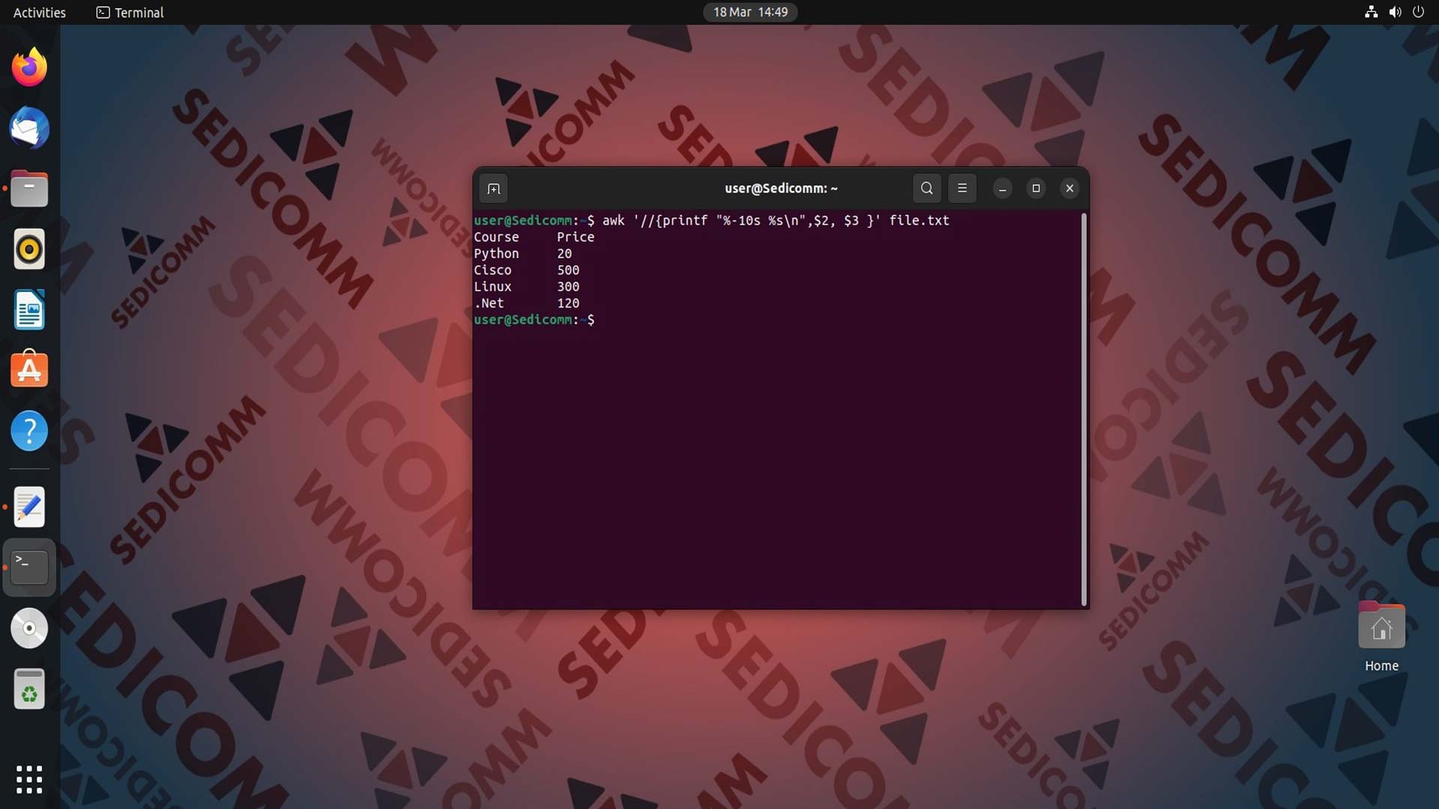Click the empty prompt on last line
This screenshot has width=1439, height=809.
click(534, 320)
